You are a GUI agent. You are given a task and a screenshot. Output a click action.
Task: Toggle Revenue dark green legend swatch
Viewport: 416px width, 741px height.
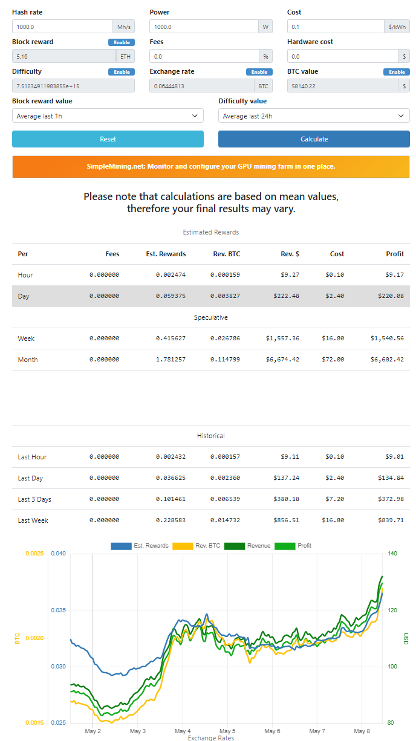click(235, 546)
